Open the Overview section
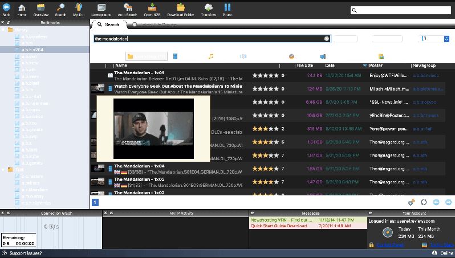Image resolution: width=455 pixels, height=258 pixels. coord(41,9)
